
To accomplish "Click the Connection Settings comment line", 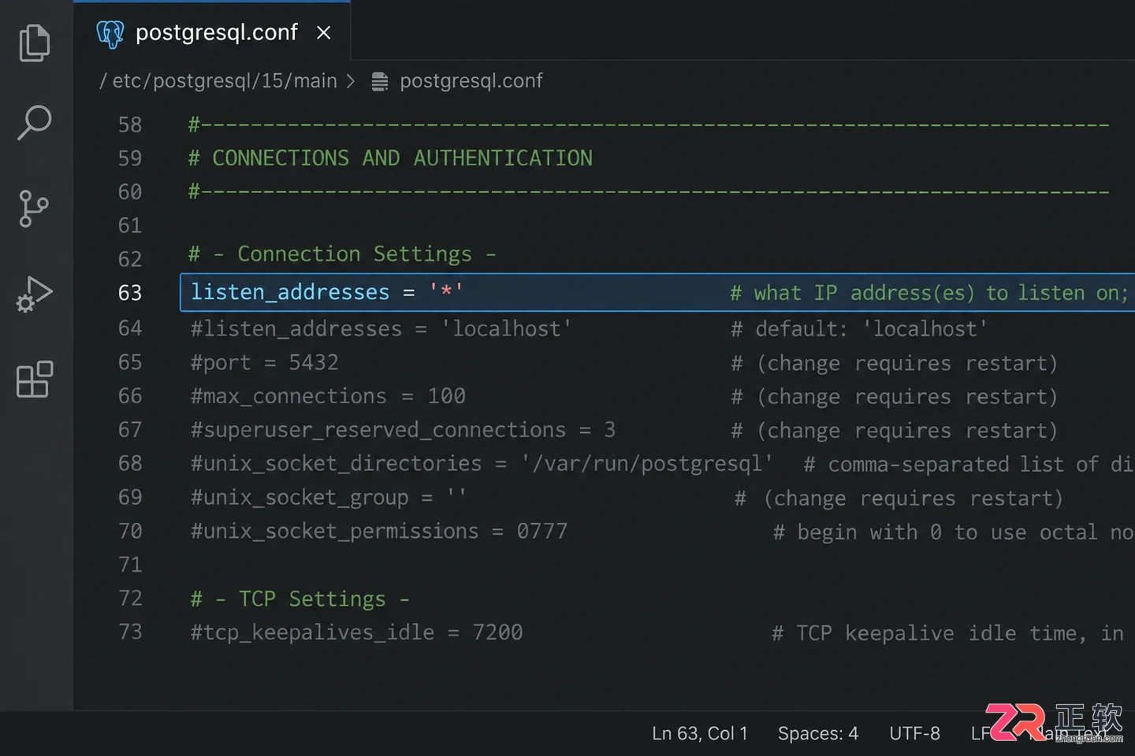I will pos(342,254).
